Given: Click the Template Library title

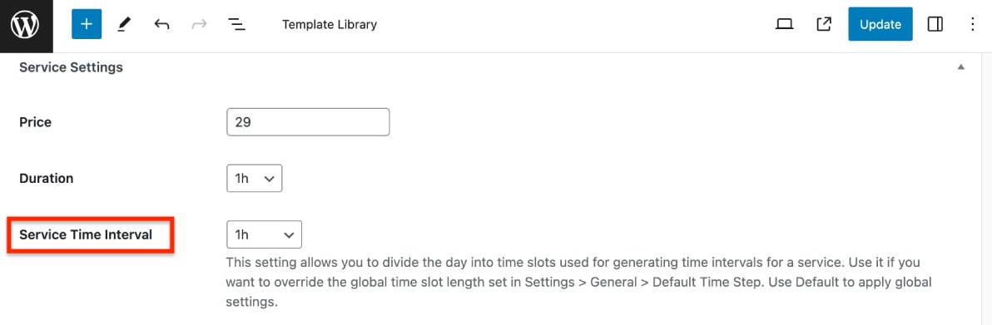Looking at the screenshot, I should pos(330,25).
